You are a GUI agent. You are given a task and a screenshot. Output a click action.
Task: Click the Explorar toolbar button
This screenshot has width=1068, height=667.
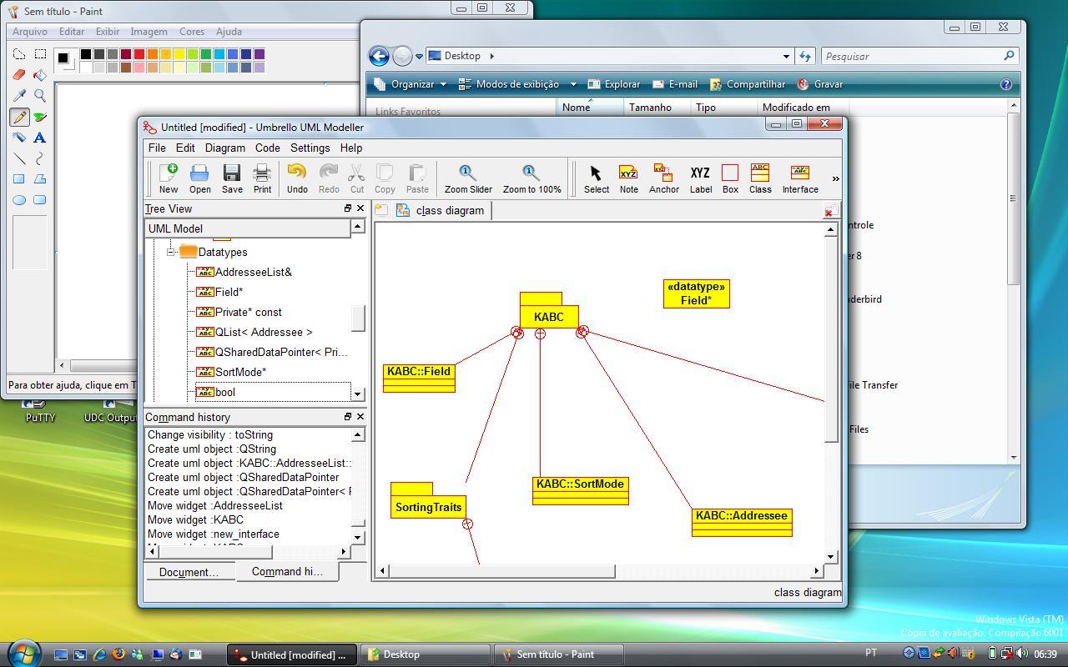click(x=616, y=83)
